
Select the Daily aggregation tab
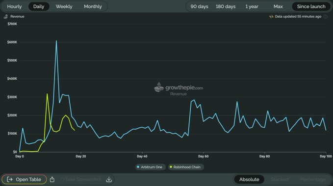pos(39,6)
